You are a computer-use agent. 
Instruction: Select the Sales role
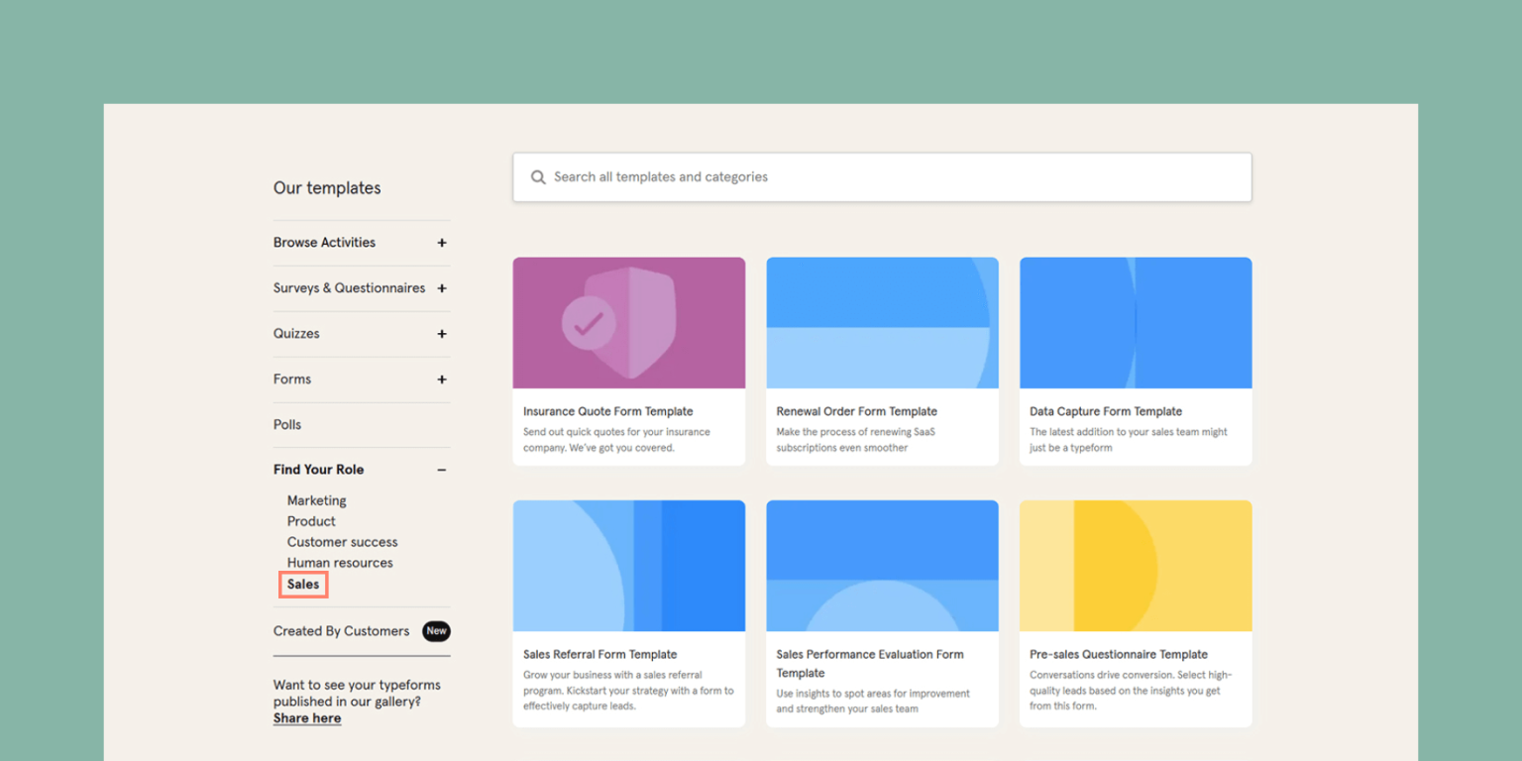point(303,585)
